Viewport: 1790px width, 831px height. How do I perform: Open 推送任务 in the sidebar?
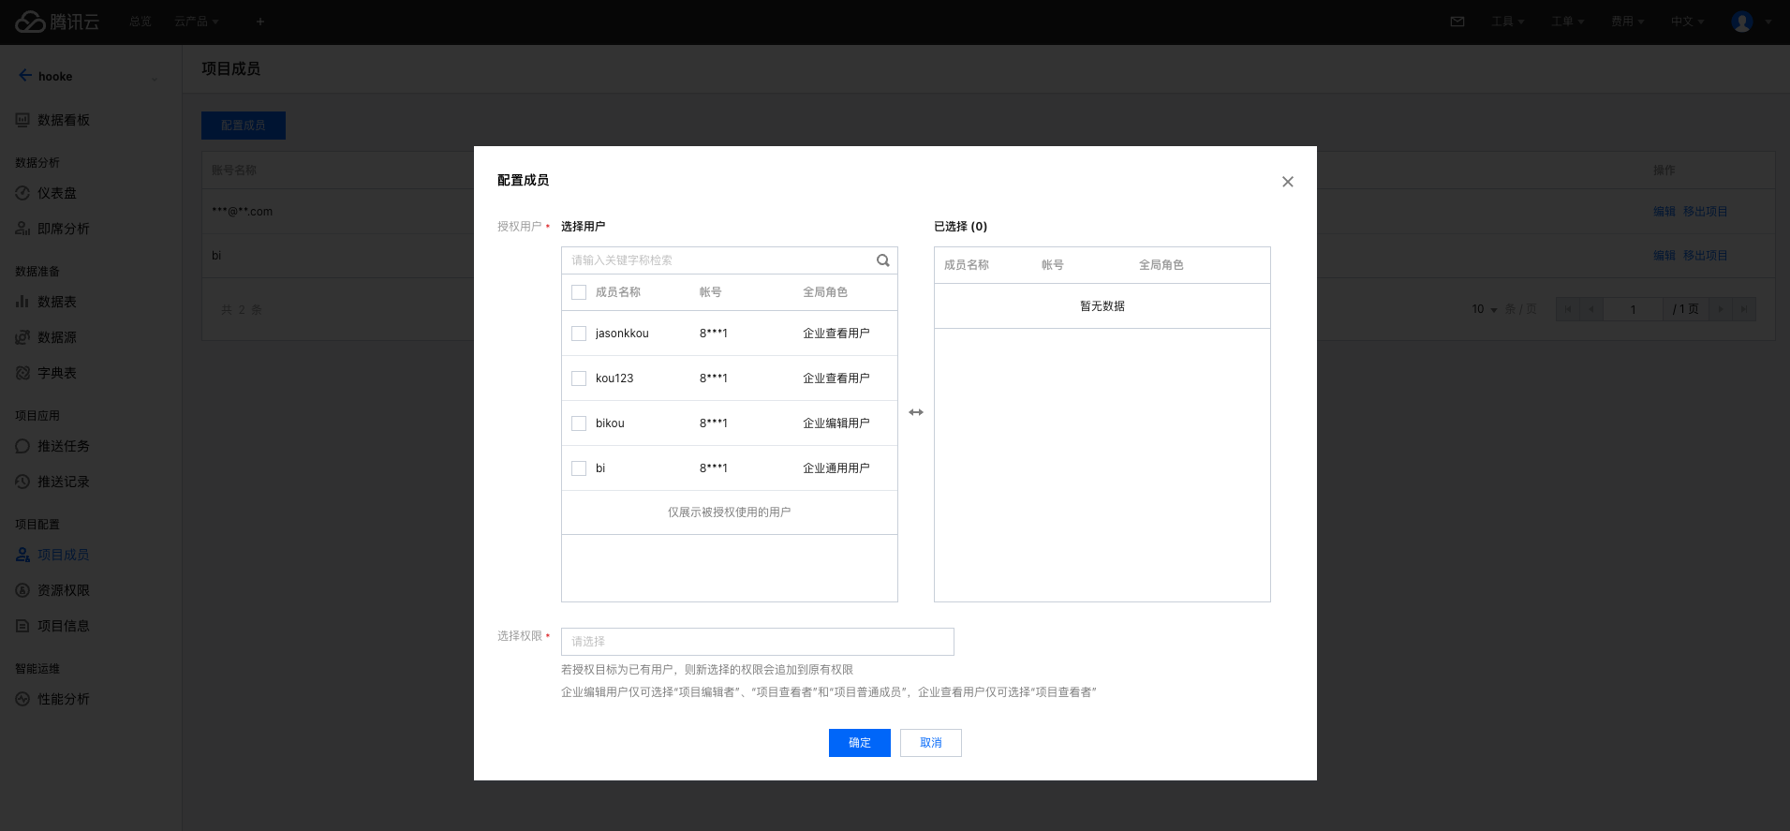64,446
